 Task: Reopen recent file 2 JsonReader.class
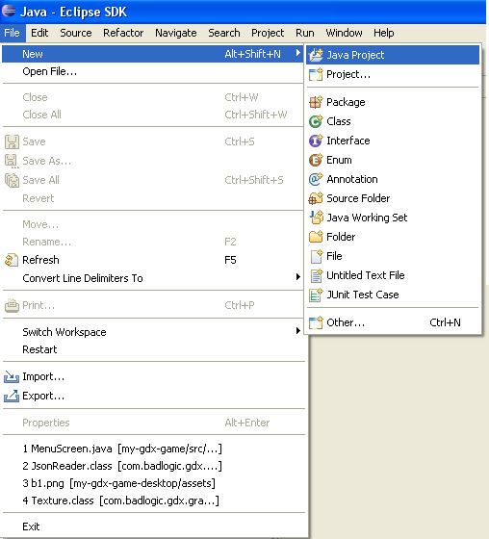point(122,466)
